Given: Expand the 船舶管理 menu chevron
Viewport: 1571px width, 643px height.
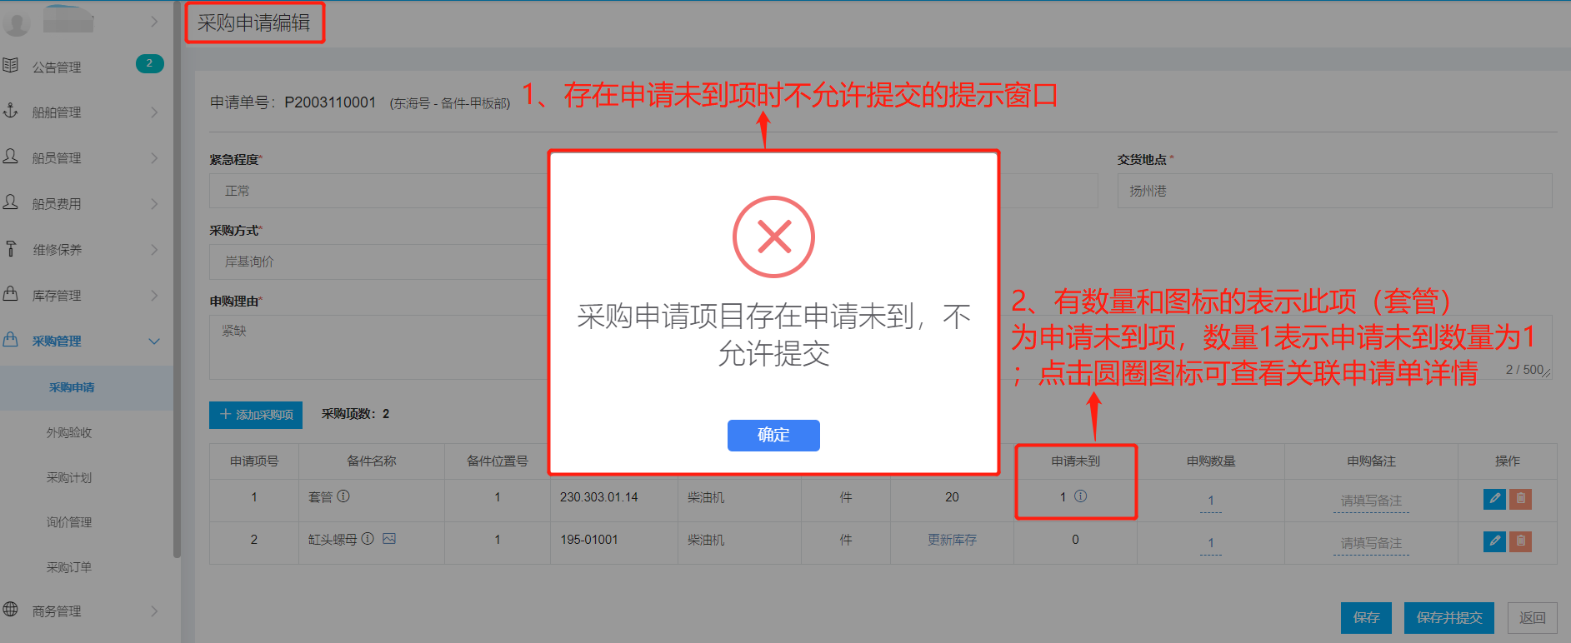Looking at the screenshot, I should click(154, 112).
